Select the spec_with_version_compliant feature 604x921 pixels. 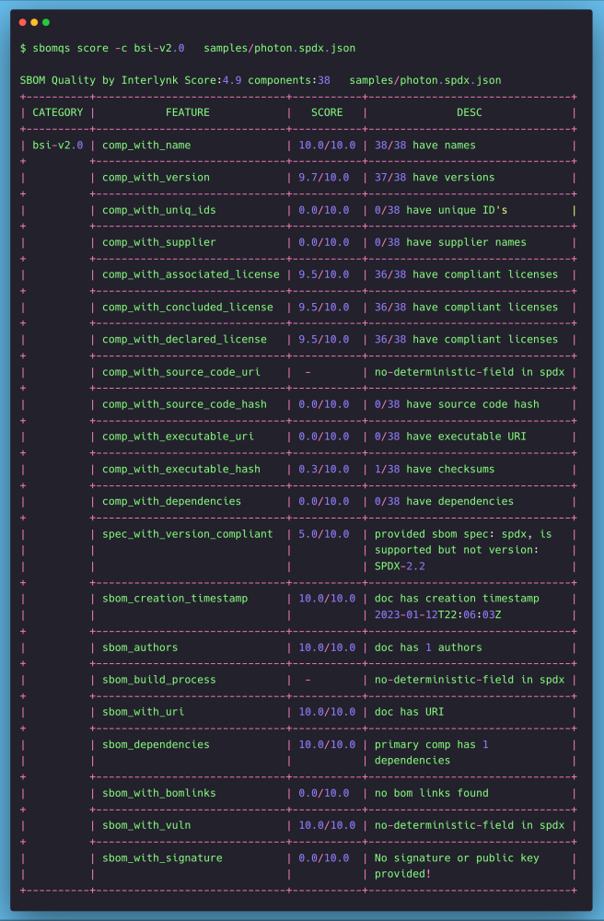pyautogui.click(x=187, y=534)
